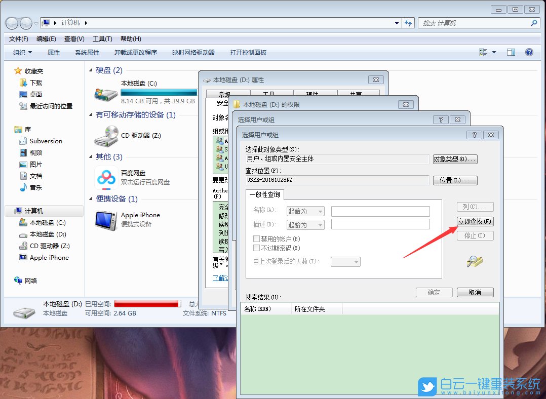The height and width of the screenshot is (399, 546).
Task: Click the red disk capacity bar for D:
Action: pos(147,303)
